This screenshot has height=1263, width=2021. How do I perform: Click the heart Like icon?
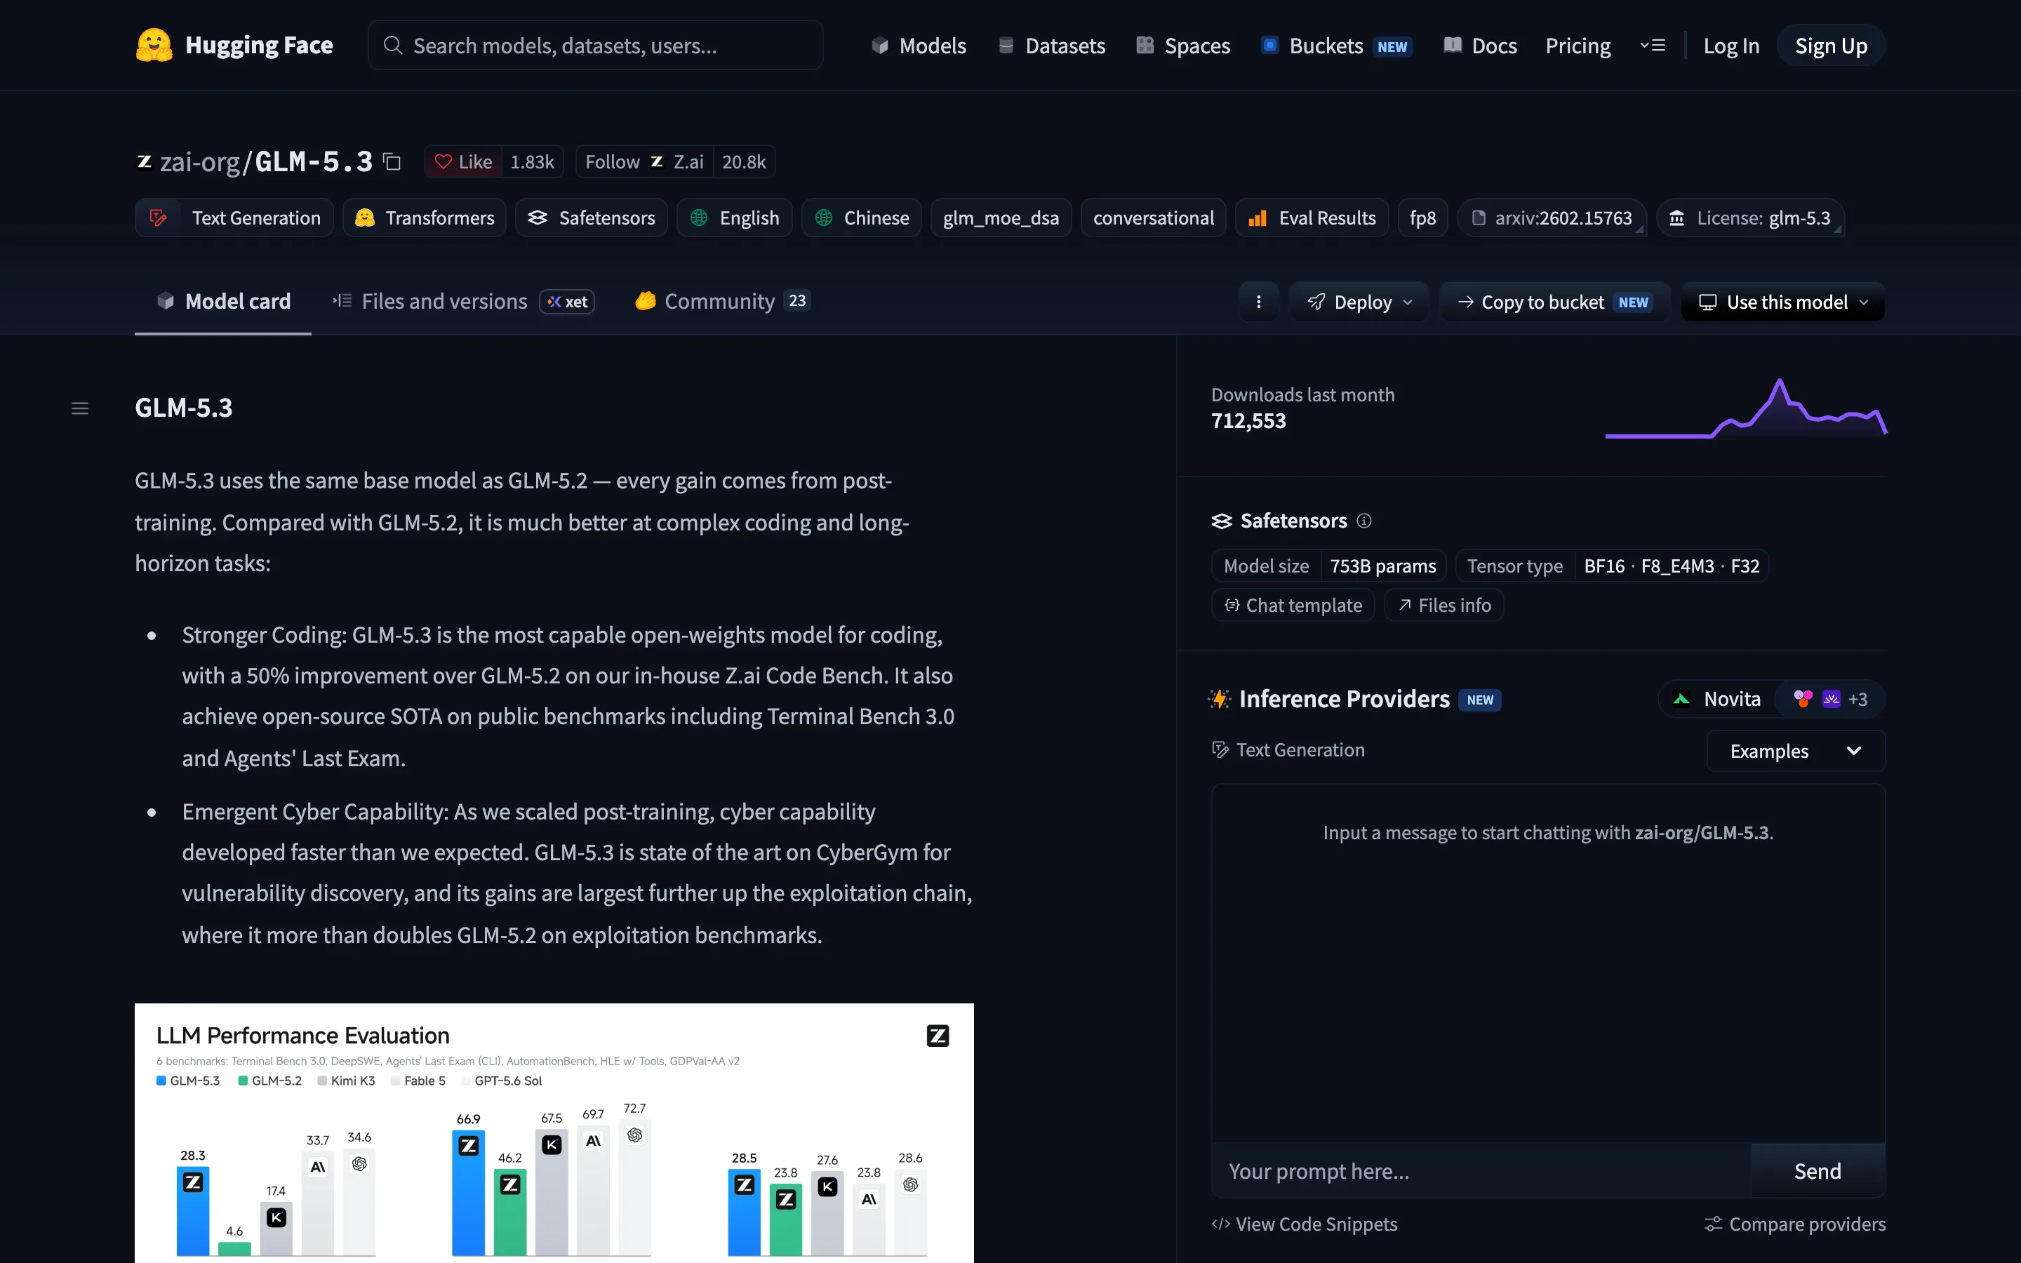pos(443,162)
